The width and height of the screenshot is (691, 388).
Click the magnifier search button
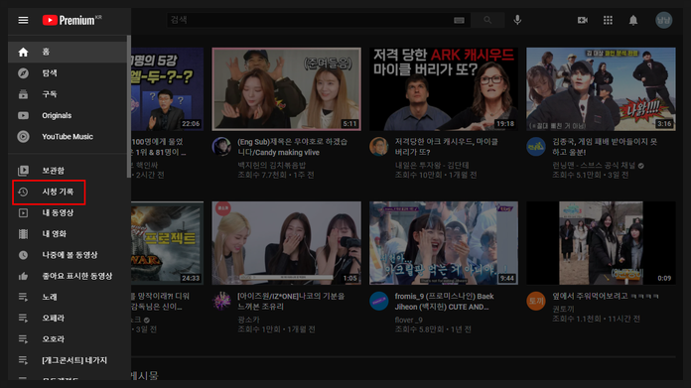point(487,20)
